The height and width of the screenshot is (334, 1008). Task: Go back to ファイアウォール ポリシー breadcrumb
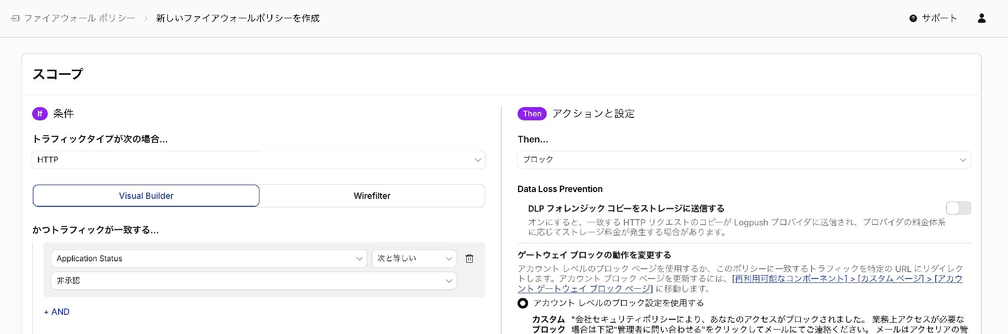coord(79,18)
